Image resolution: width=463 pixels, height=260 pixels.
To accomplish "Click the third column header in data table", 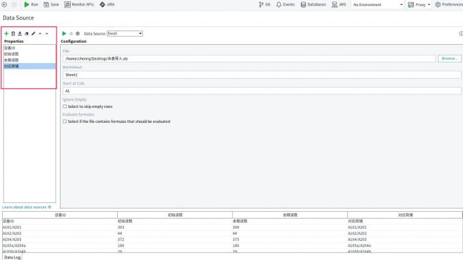I will point(290,215).
